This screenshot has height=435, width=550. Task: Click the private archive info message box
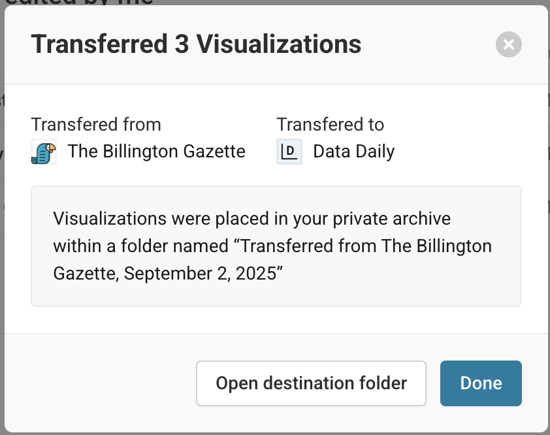pos(276,246)
